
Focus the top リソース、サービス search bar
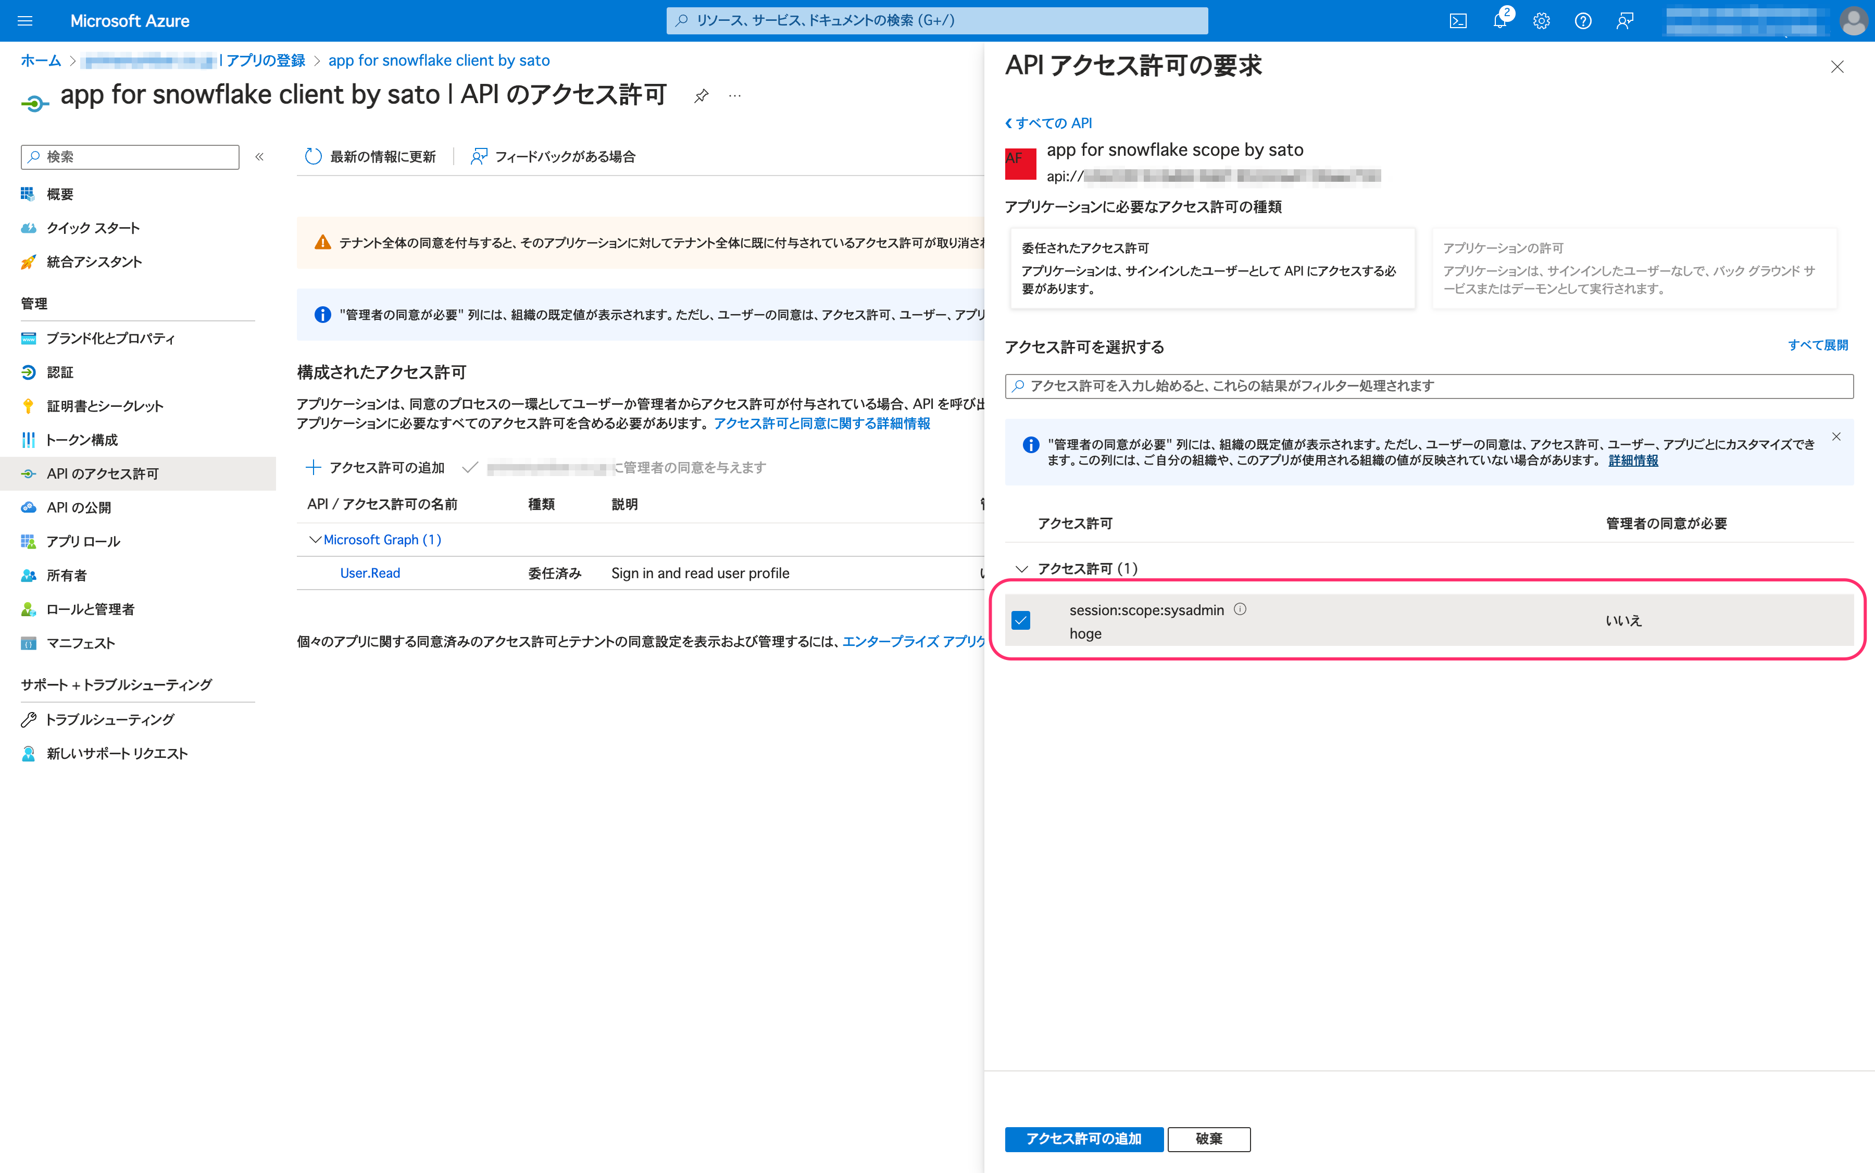[x=936, y=21]
